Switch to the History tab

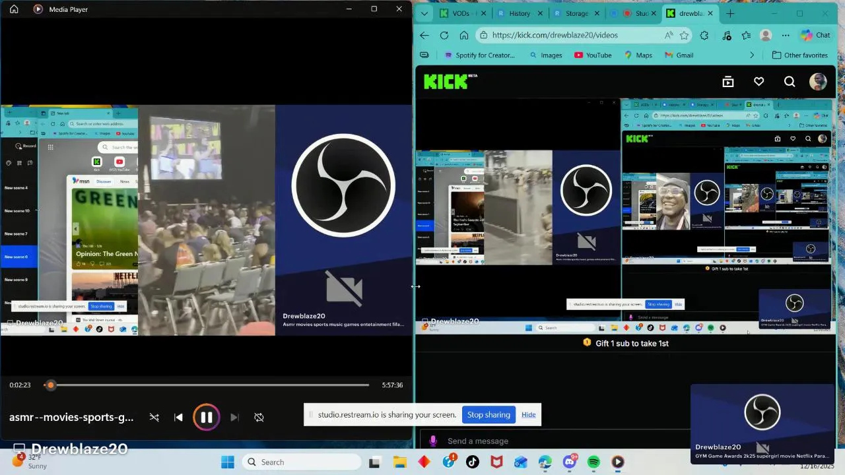[520, 13]
